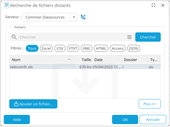
Task: Confirm with the OK button
Action: [125, 119]
